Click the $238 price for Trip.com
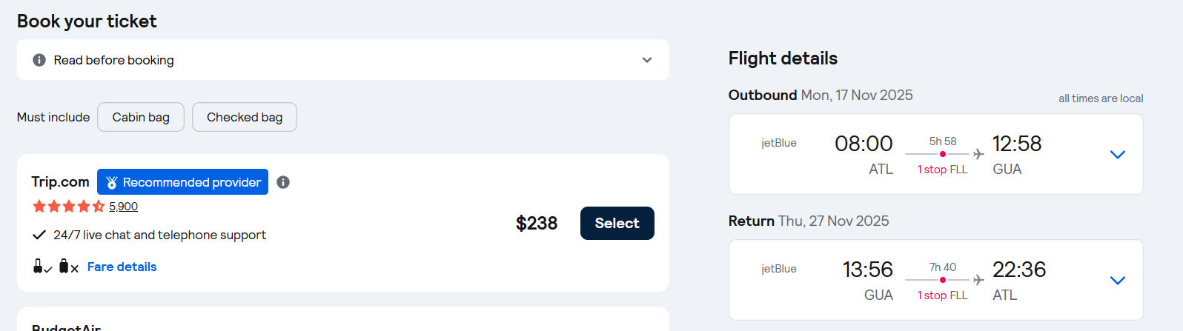The height and width of the screenshot is (331, 1183). (537, 223)
